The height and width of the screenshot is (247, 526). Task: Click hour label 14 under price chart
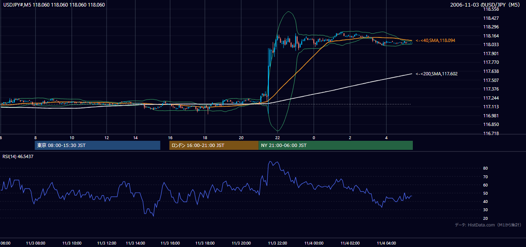(135, 137)
